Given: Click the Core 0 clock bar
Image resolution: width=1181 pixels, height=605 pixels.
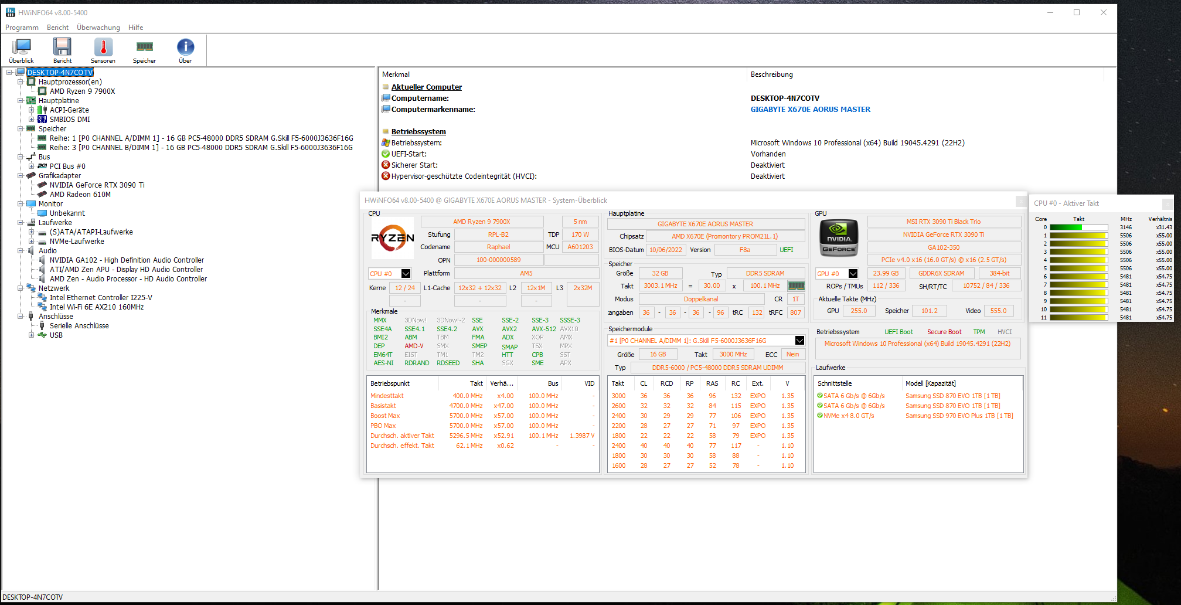Looking at the screenshot, I should 1078,227.
